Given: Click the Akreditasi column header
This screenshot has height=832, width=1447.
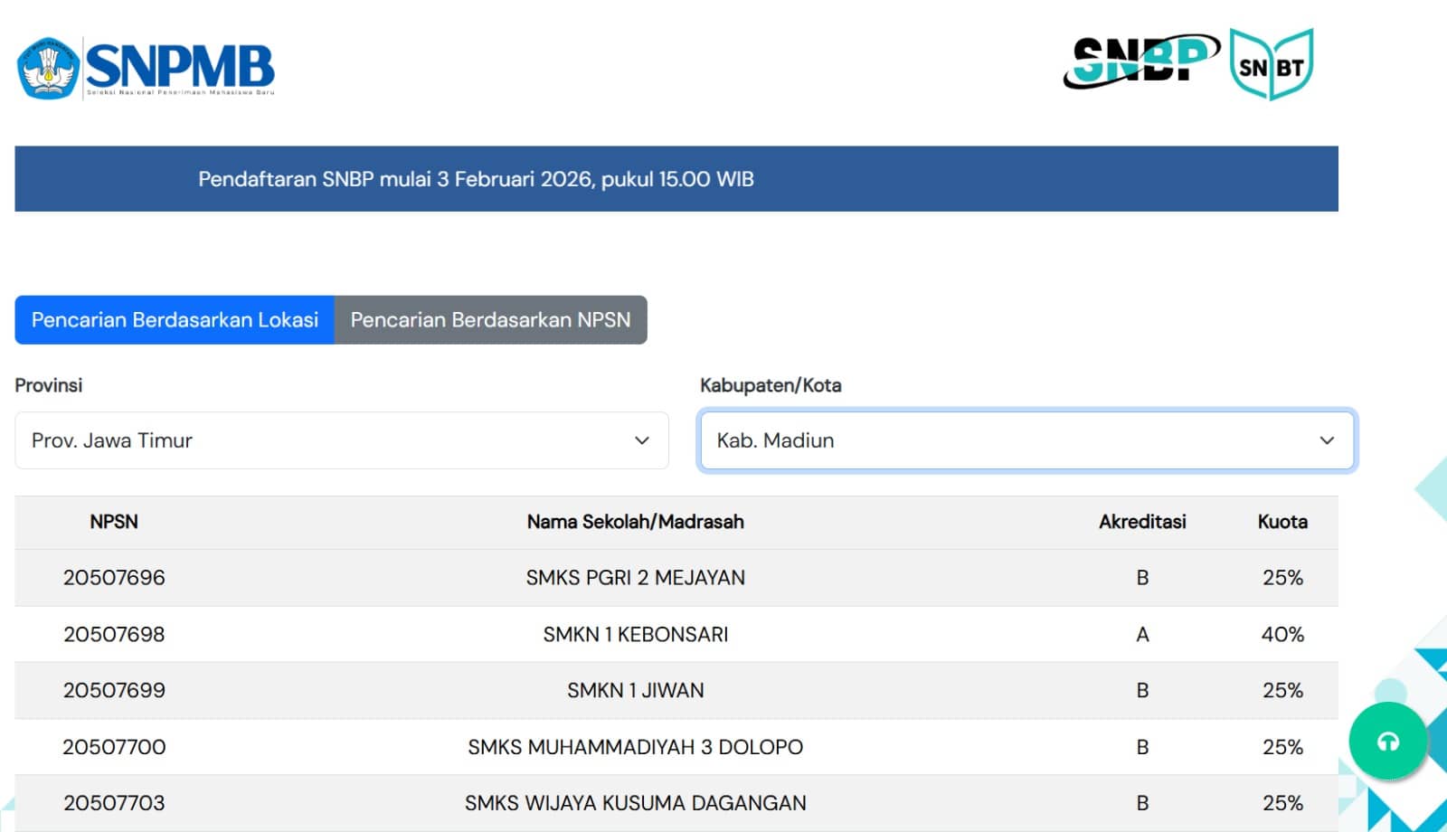Looking at the screenshot, I should click(1142, 522).
